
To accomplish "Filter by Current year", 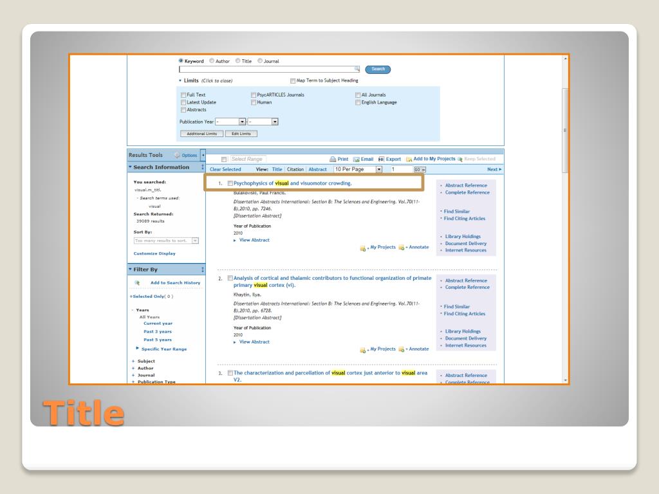I will pyautogui.click(x=158, y=324).
